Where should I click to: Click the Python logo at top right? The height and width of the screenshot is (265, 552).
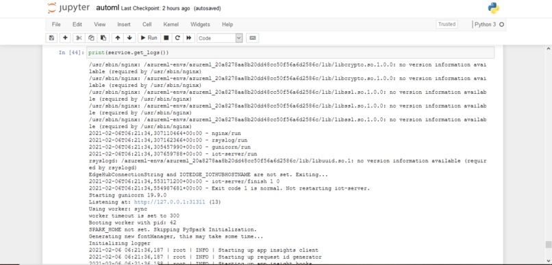494,8
